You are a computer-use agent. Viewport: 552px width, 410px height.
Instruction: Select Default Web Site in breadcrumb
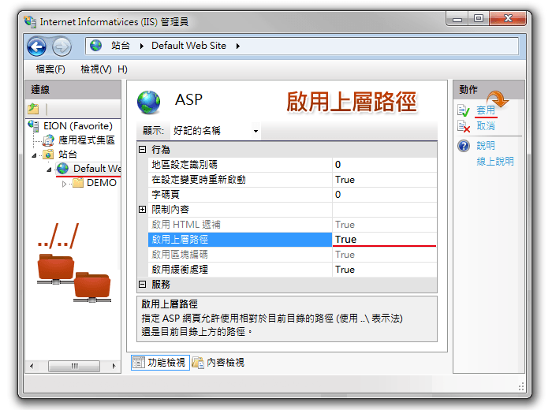point(188,46)
